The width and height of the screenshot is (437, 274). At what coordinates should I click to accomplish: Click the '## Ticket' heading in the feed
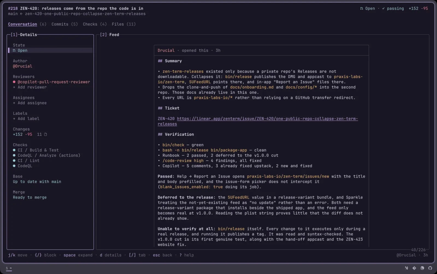click(169, 108)
